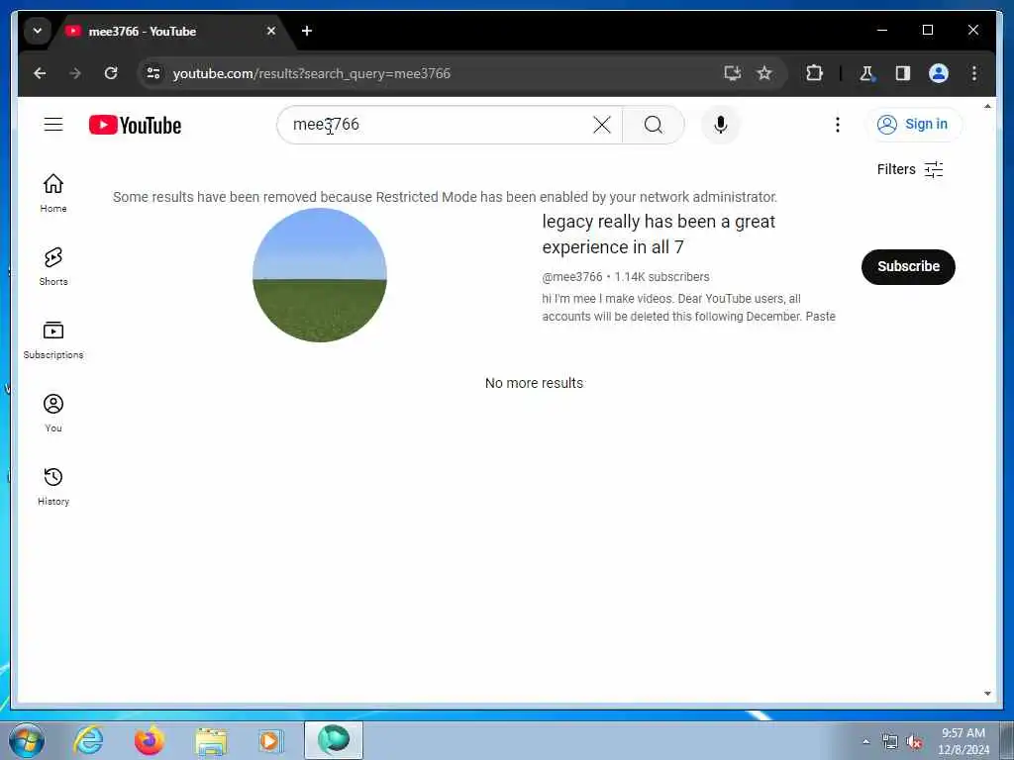
Task: Open the Windows Start button
Action: coord(27,740)
